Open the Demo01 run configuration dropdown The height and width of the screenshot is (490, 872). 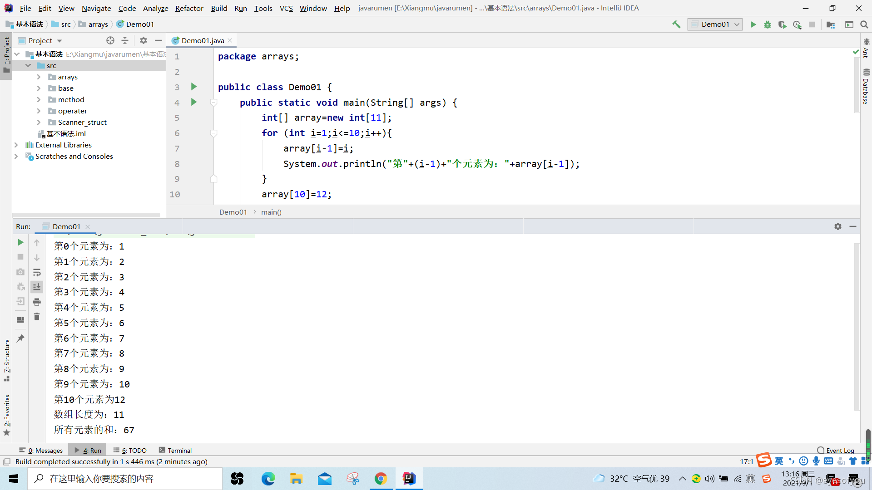(x=715, y=24)
